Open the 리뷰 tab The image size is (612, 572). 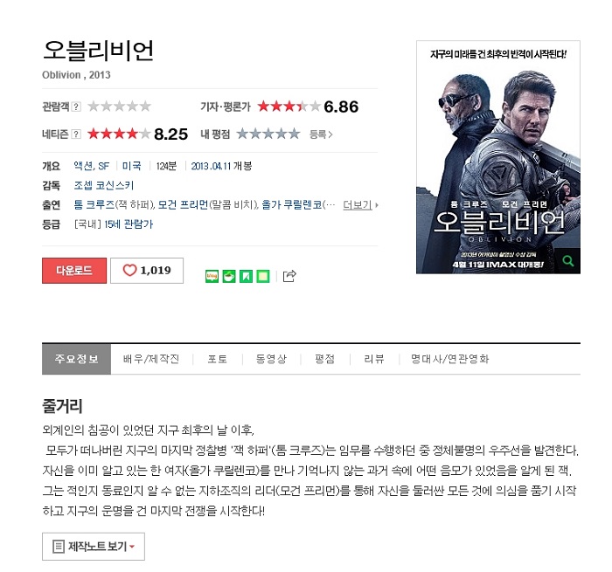[x=374, y=359]
